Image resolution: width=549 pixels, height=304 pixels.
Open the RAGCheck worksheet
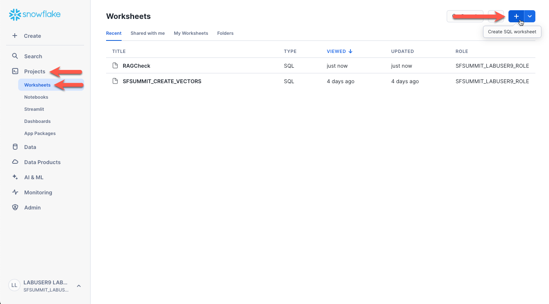click(x=136, y=66)
